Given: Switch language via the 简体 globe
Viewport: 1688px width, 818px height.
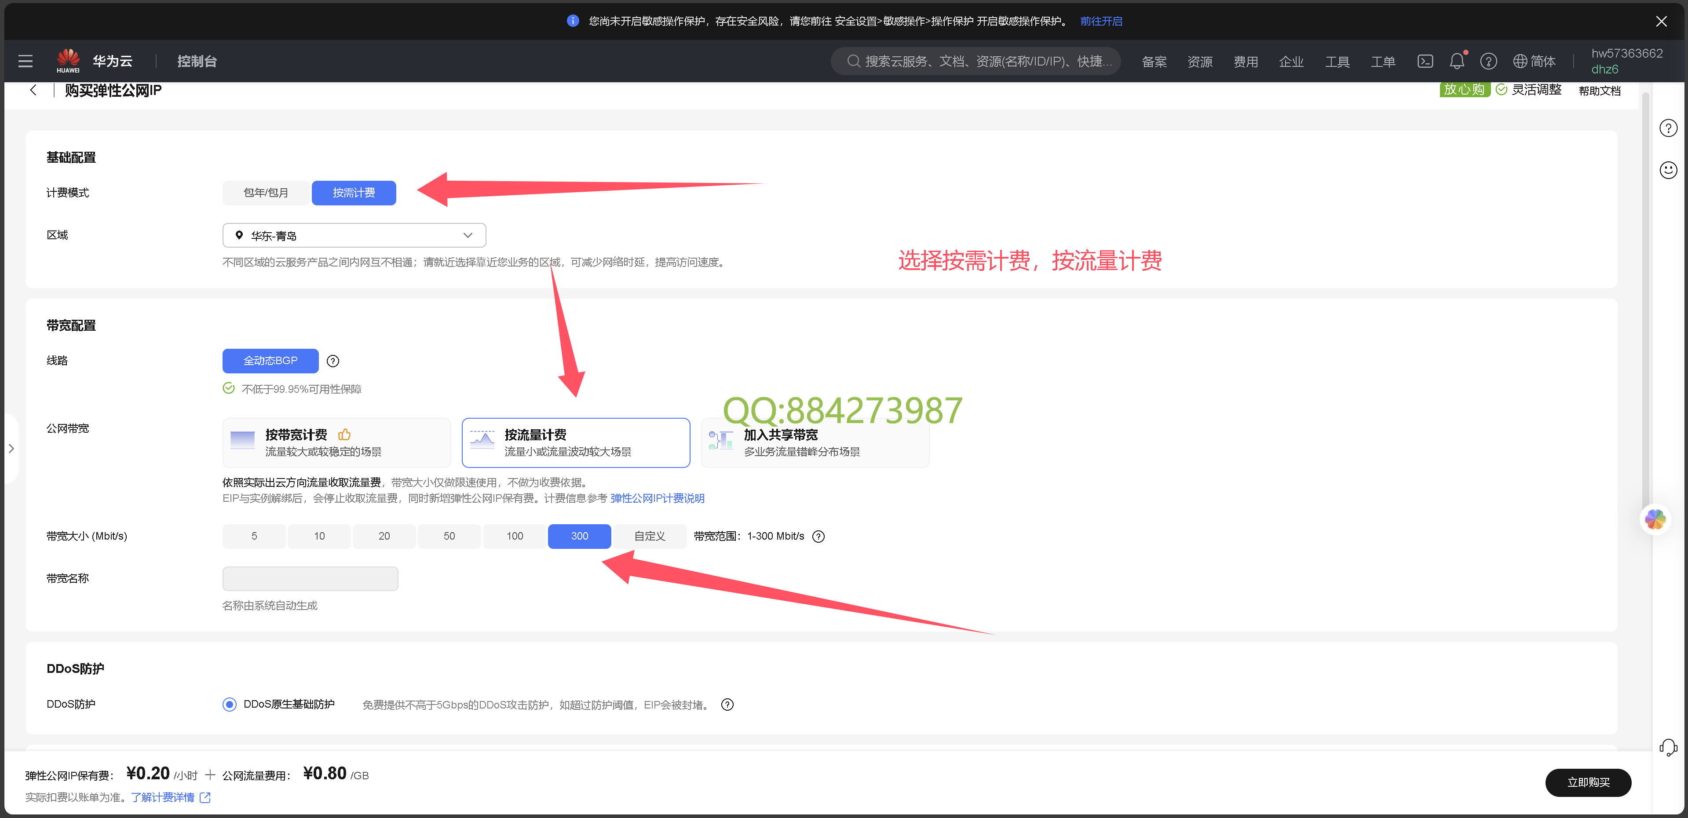Looking at the screenshot, I should [x=1534, y=61].
